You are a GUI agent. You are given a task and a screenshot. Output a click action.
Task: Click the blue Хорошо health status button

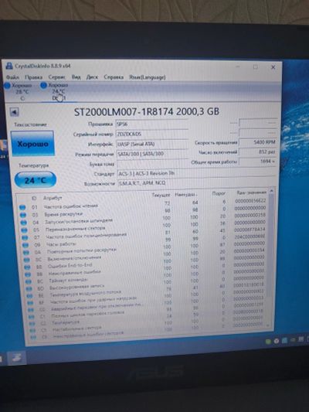coord(32,144)
